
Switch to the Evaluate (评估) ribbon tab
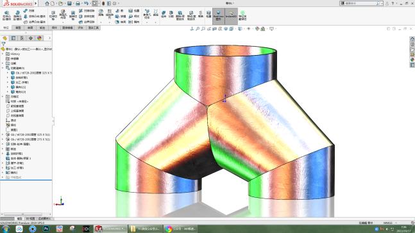tap(80, 28)
